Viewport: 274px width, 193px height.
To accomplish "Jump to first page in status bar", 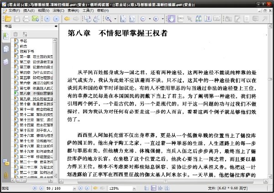I will (35, 188).
